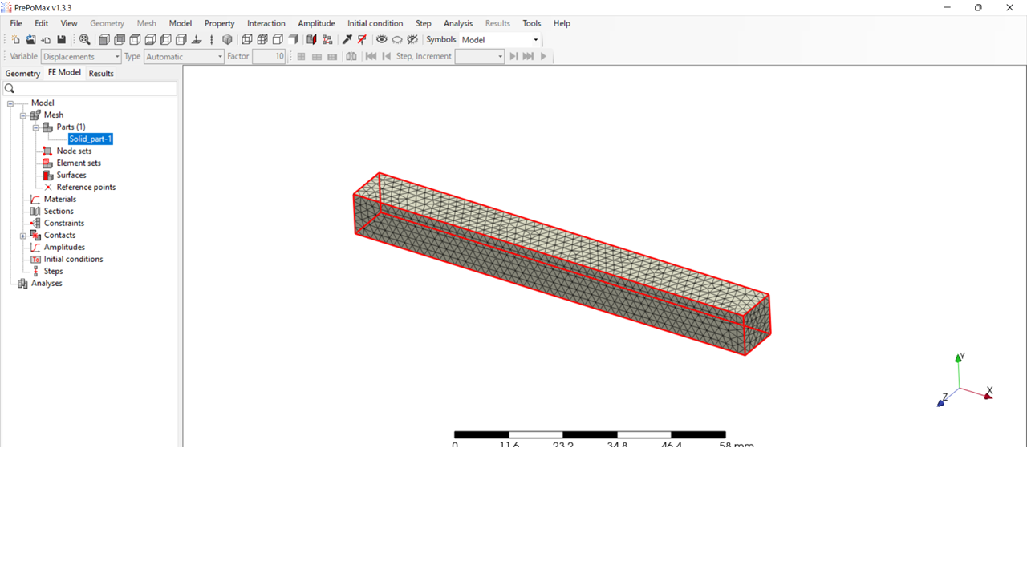Click the meshed beam in the viewport
Viewport: 1027px width, 577px height.
[562, 264]
